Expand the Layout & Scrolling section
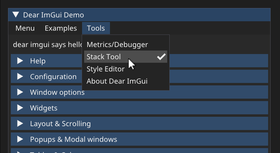Screen dimensions: 280x153 tap(139, 124)
